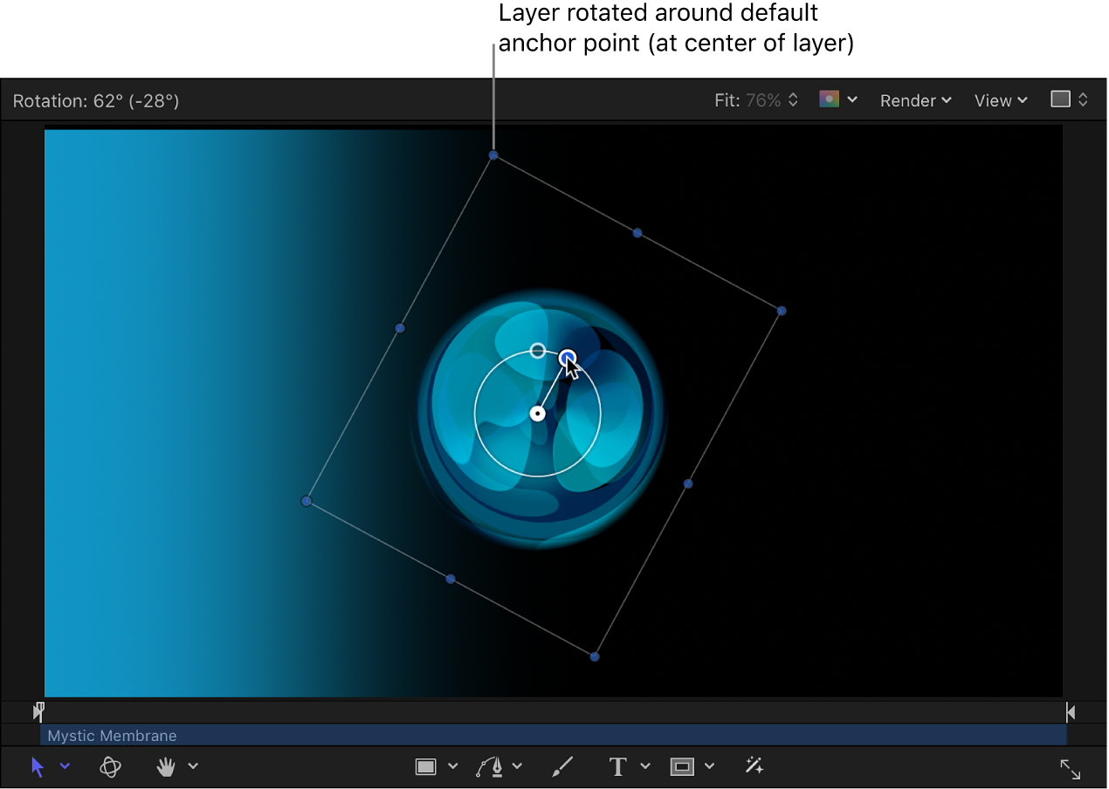Select the Paint Stroke tool
This screenshot has width=1109, height=789.
(x=561, y=765)
